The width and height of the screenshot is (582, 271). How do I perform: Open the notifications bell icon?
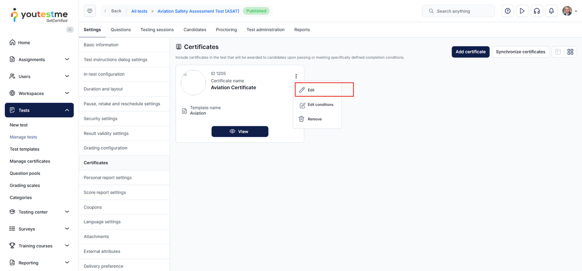551,11
